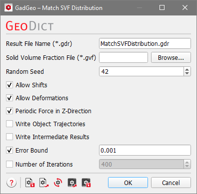Disable Periodic Force in Z-Direction

(9, 111)
